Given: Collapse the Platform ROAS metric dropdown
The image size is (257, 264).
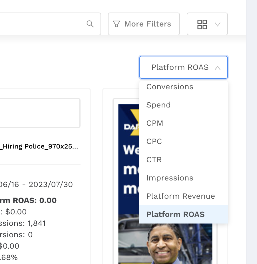Looking at the screenshot, I should pos(183,67).
